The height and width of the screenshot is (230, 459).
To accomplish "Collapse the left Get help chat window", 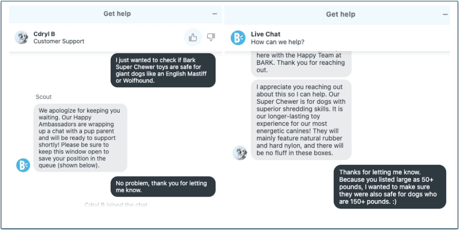I will point(214,14).
